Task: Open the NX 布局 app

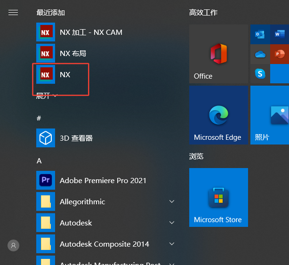Action: point(73,54)
